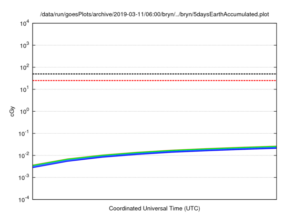Click the 10^-1 y-axis tick label
Image resolution: width=305 pixels, height=213 pixels.
coord(24,134)
